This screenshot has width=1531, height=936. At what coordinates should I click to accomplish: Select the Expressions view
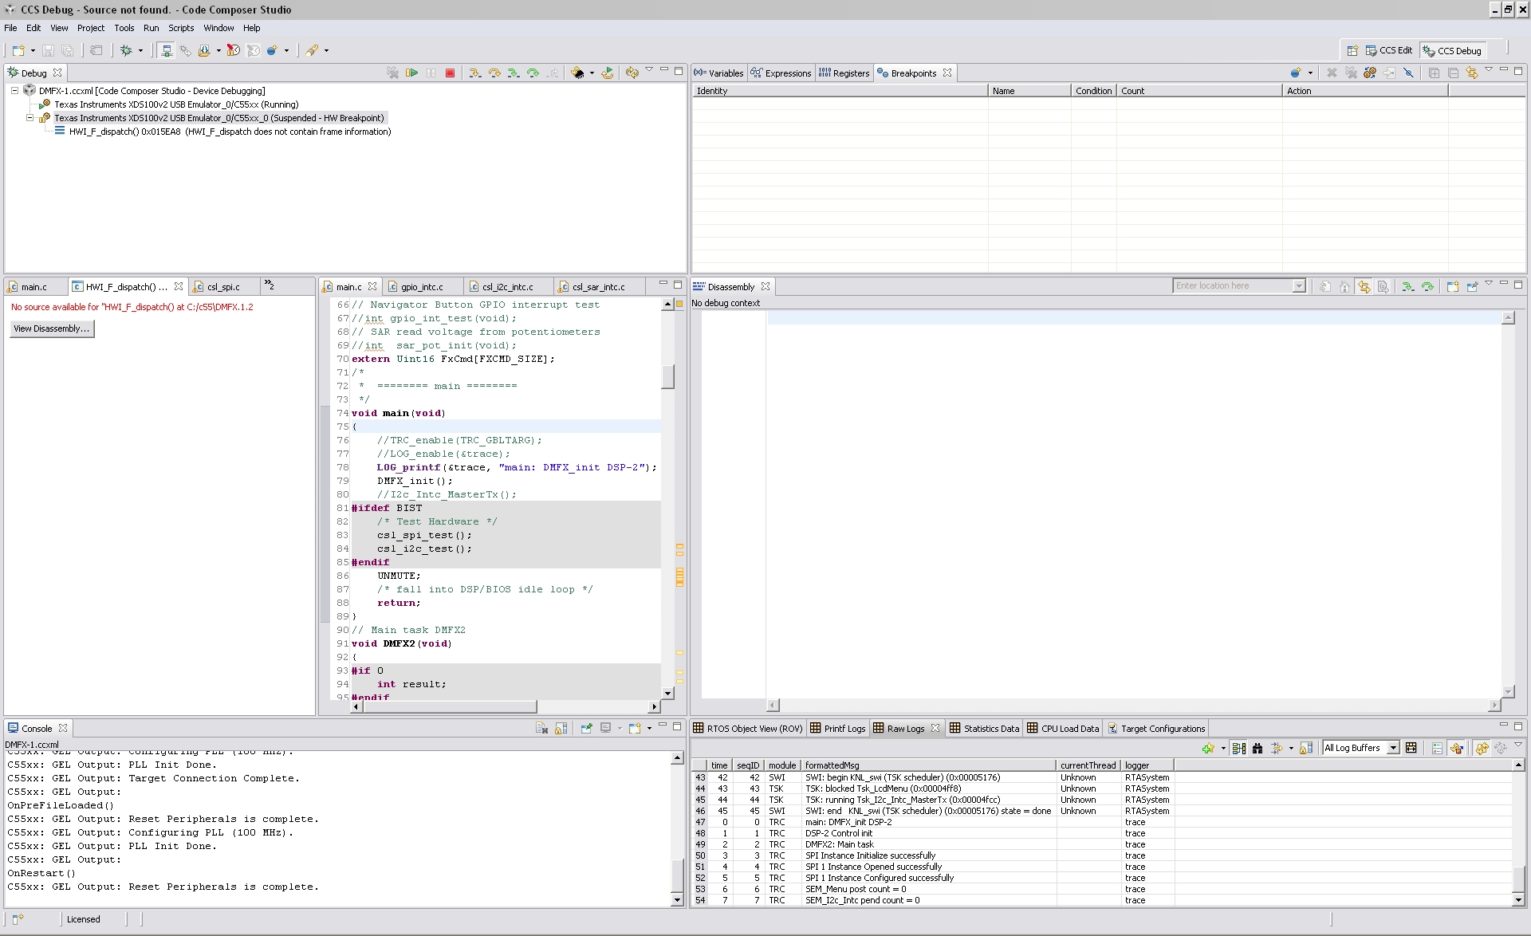point(788,73)
